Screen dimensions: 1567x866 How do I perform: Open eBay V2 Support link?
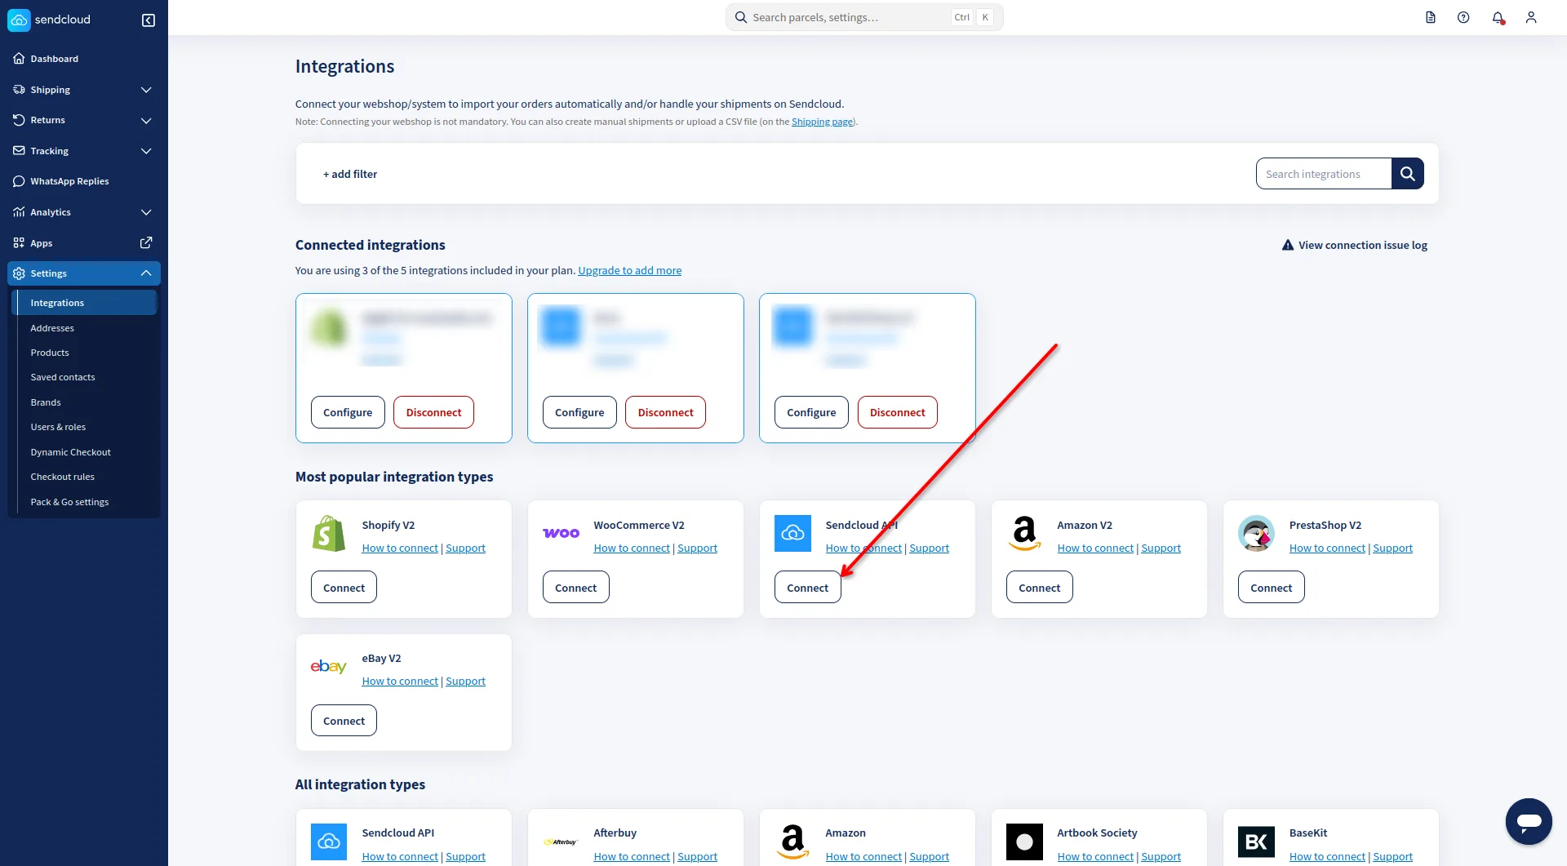point(465,682)
